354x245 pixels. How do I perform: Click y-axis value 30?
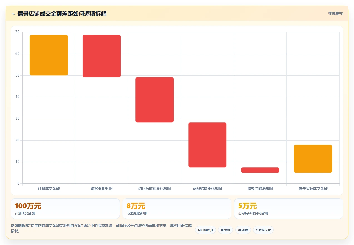pyautogui.click(x=17, y=119)
